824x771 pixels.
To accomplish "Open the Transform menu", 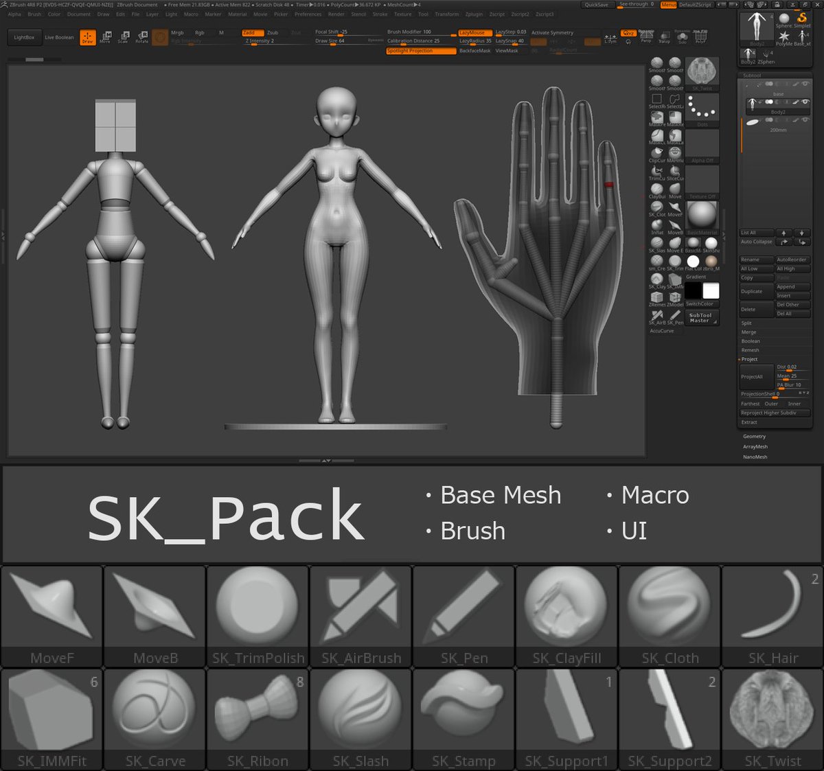I will pyautogui.click(x=446, y=14).
